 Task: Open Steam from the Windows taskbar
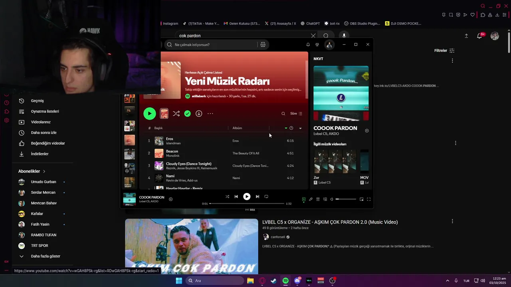[273, 281]
